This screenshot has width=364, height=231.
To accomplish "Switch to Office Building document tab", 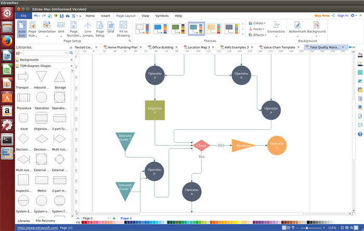I will (163, 47).
